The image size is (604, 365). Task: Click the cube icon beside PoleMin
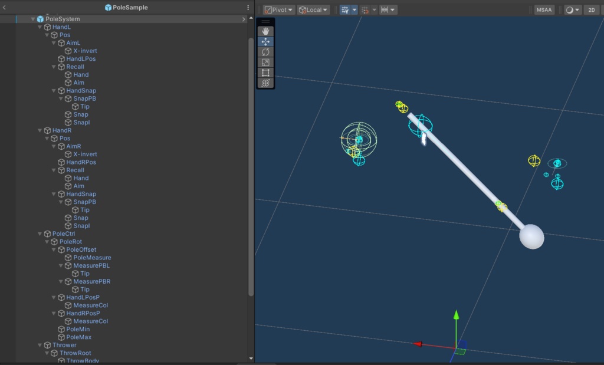pos(61,329)
